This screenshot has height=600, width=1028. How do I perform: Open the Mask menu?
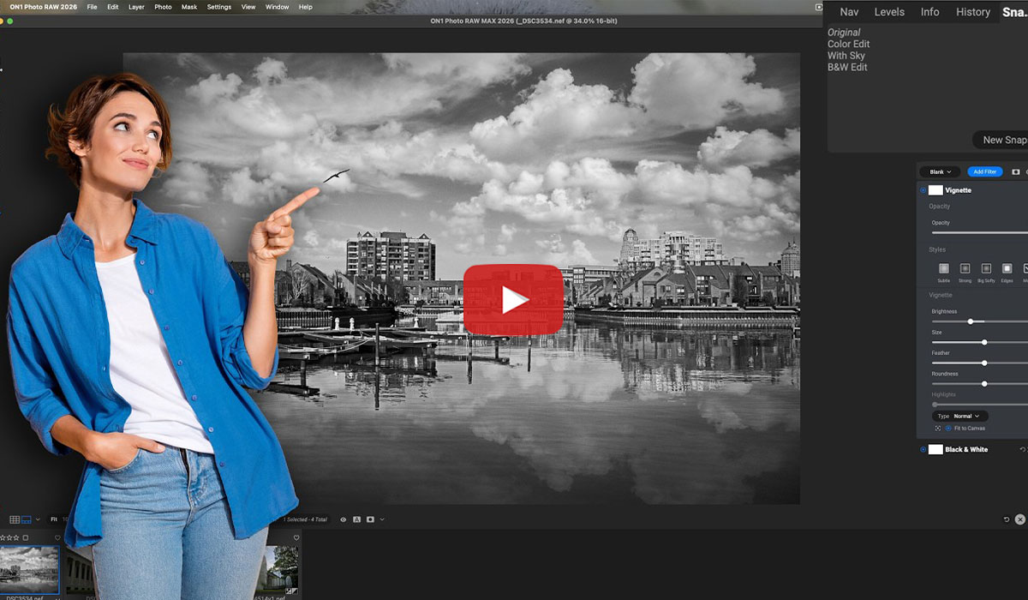[x=189, y=7]
